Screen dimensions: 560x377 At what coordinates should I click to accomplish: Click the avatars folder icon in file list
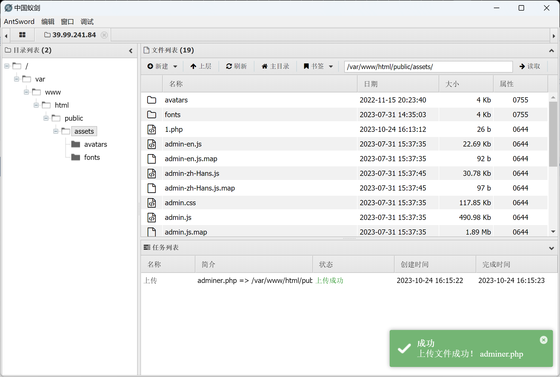tap(152, 100)
